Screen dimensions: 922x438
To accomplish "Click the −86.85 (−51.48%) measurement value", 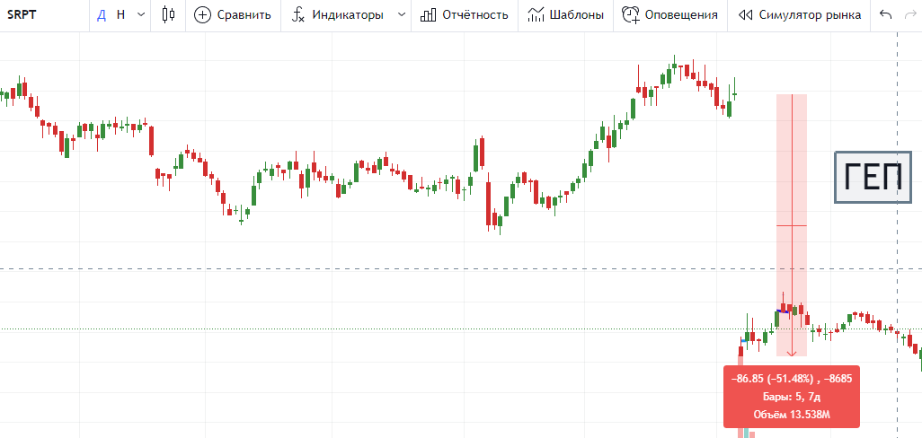I will (x=792, y=380).
